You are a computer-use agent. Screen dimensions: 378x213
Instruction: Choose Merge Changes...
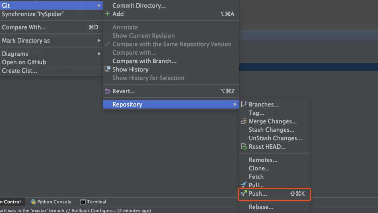(x=273, y=121)
